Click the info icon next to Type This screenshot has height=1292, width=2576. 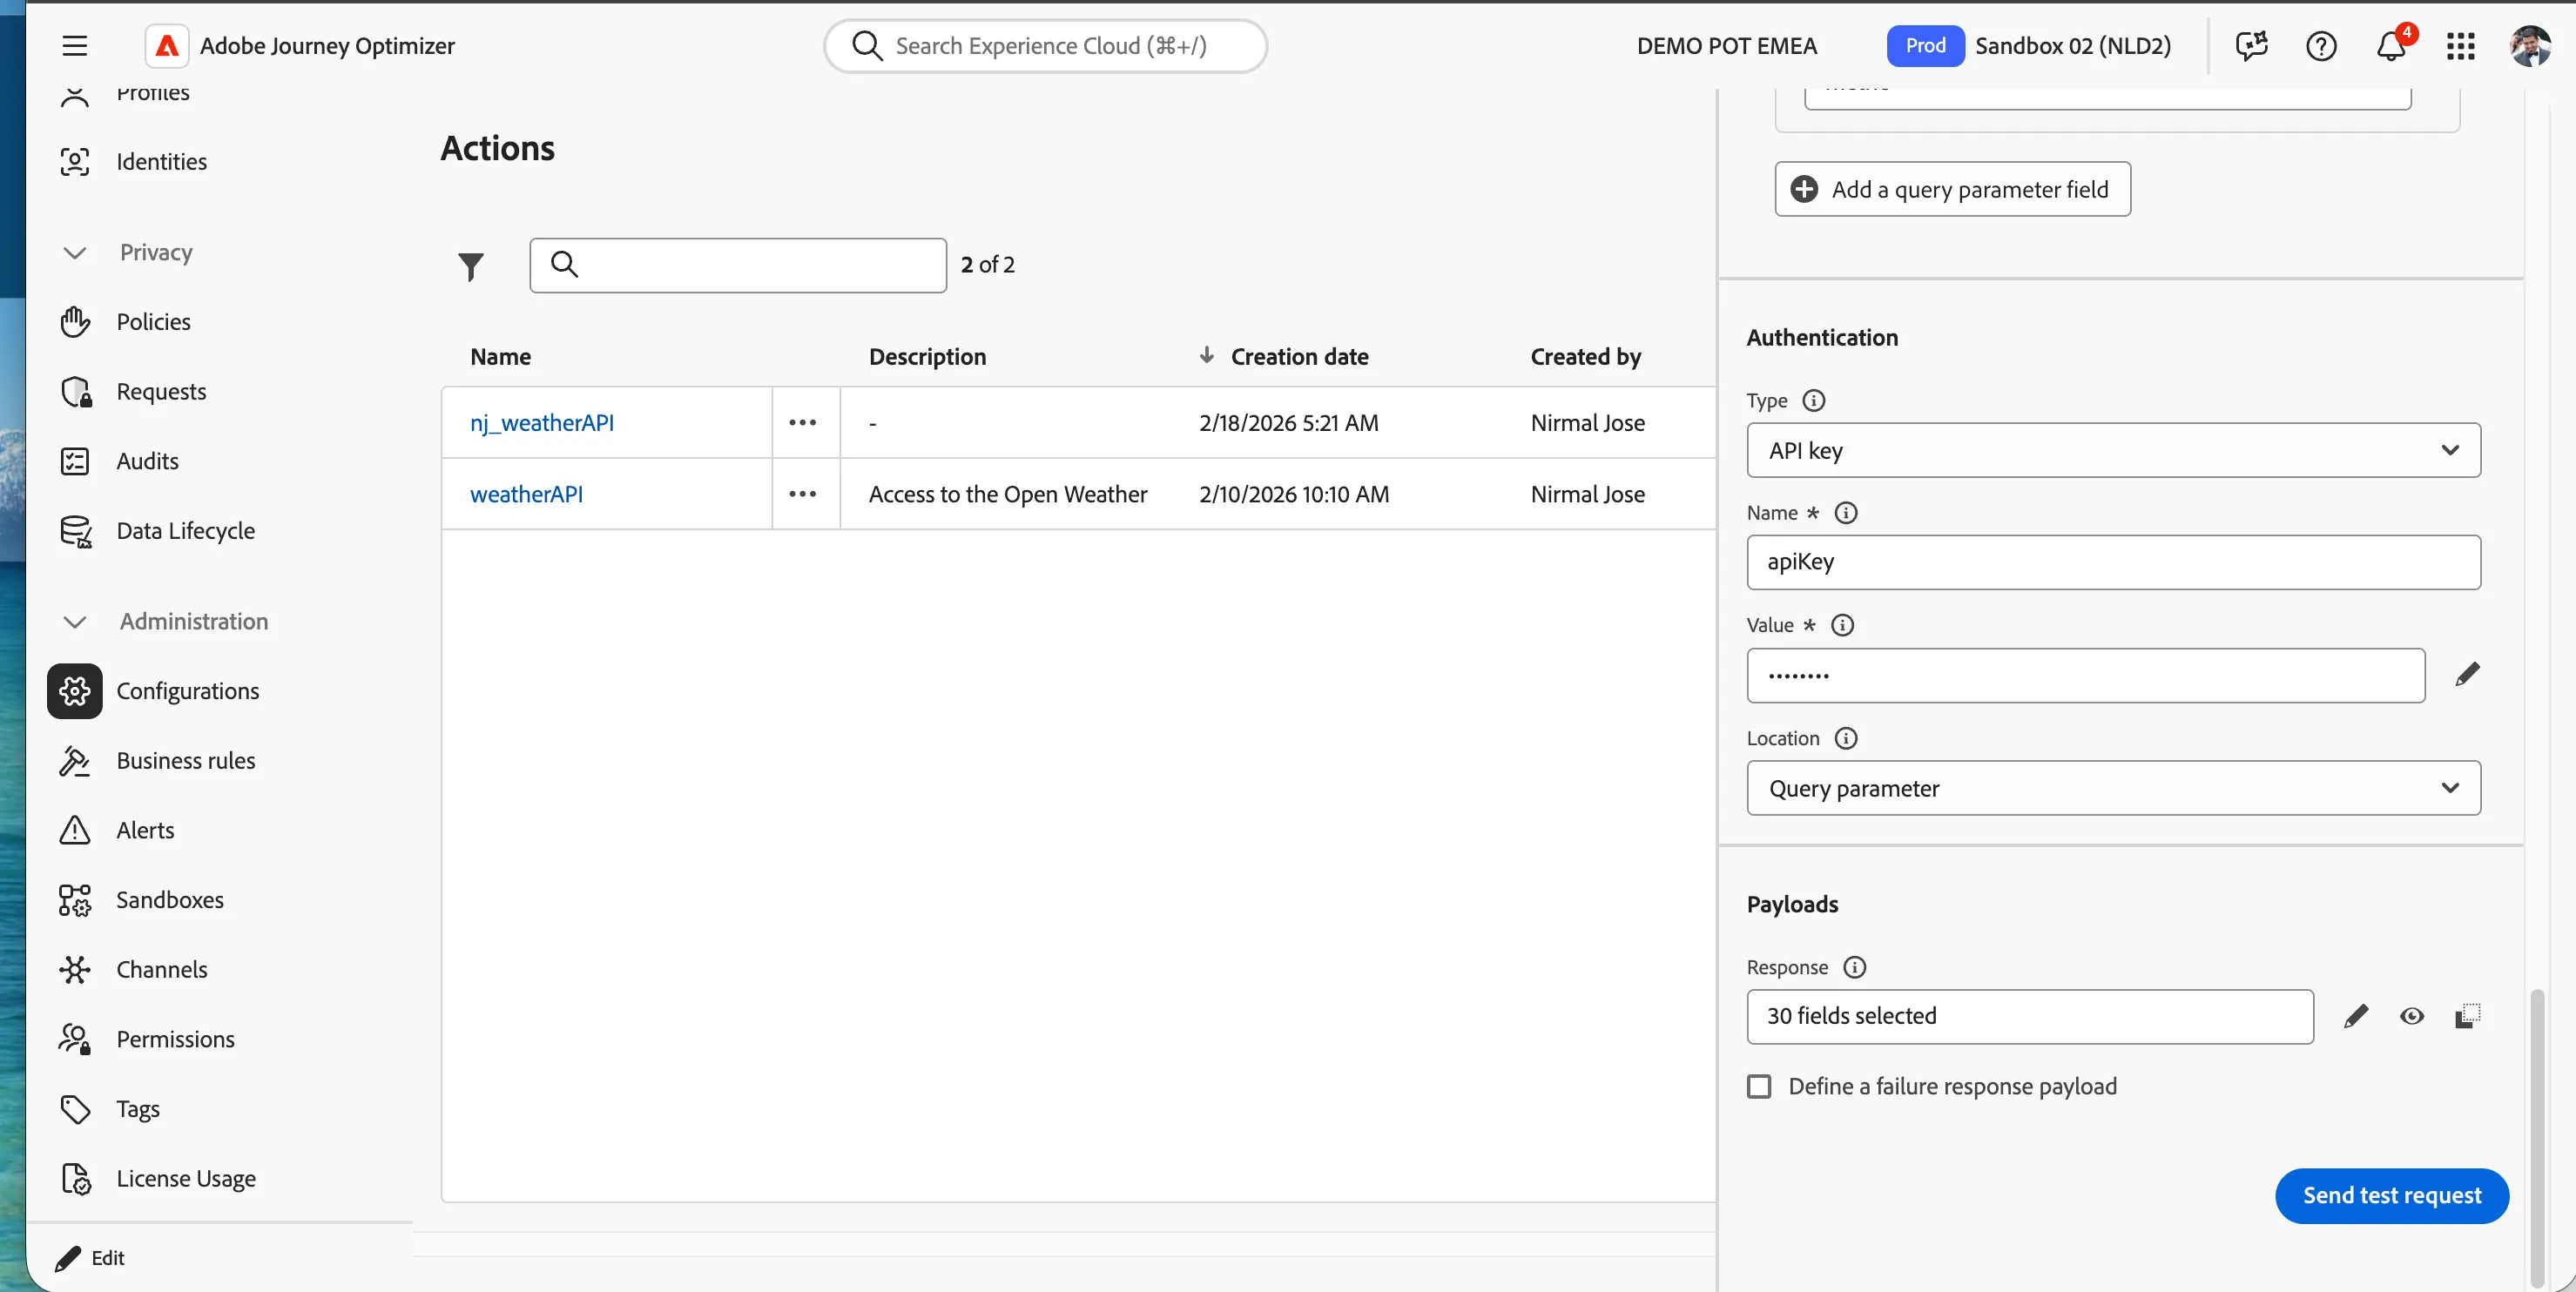[x=1813, y=401]
